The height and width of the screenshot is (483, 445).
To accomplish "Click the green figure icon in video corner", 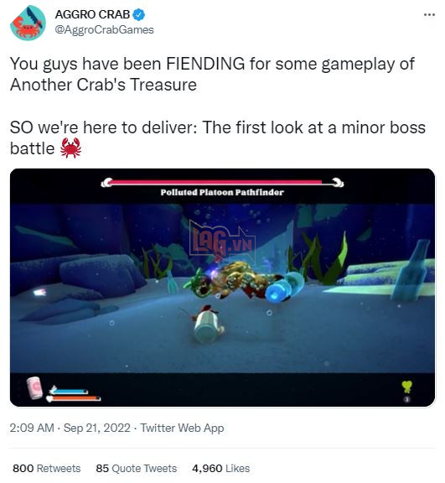I will [406, 387].
